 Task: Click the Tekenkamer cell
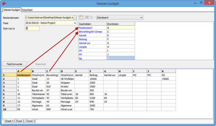pyautogui.click(x=38, y=94)
